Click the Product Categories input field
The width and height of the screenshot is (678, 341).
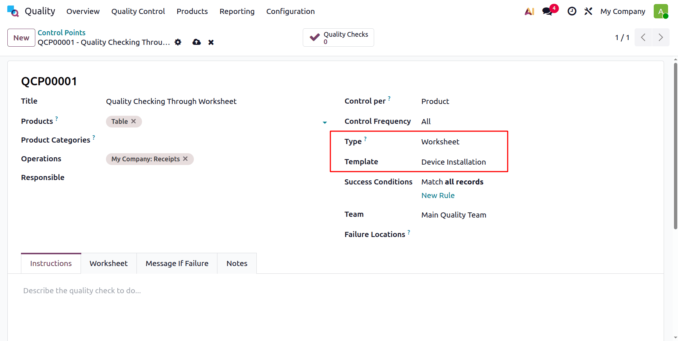click(x=217, y=140)
